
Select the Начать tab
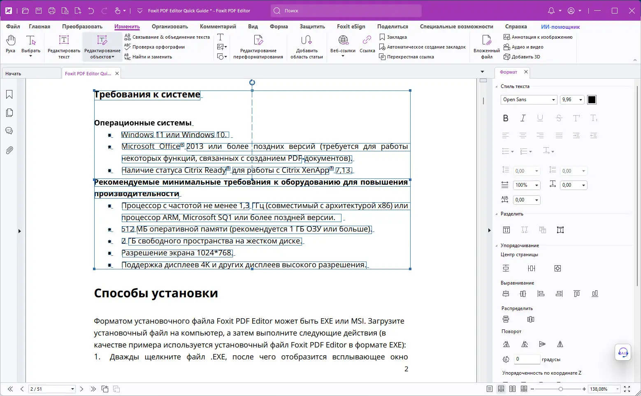click(14, 73)
